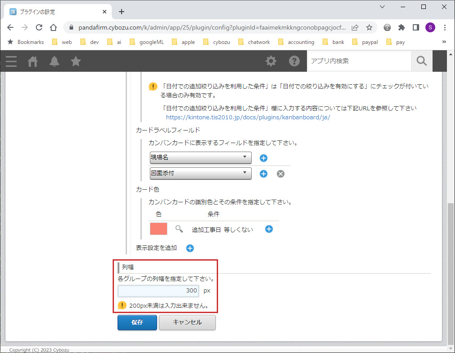Click the star favorites icon in kintone header
Viewport: 455px width, 353px height.
tap(75, 61)
